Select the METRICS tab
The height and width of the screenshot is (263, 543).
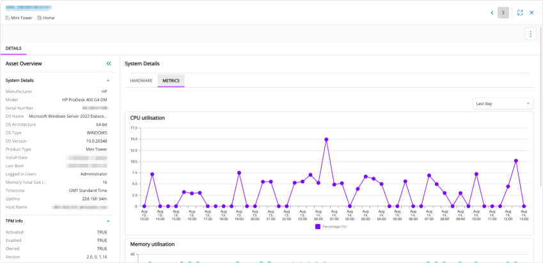(171, 81)
